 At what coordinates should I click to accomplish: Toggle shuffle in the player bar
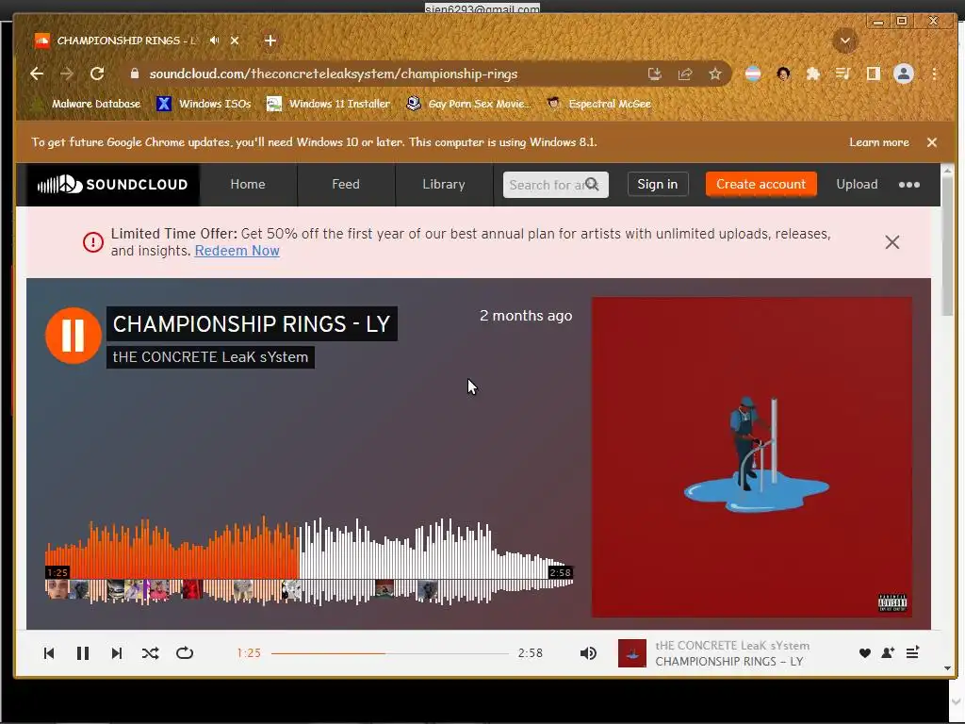150,653
